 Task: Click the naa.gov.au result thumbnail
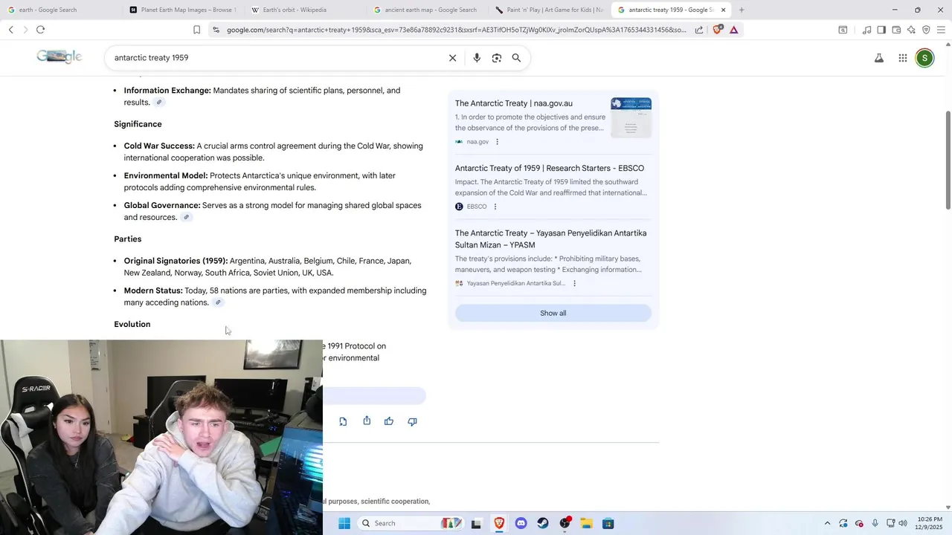pyautogui.click(x=631, y=117)
